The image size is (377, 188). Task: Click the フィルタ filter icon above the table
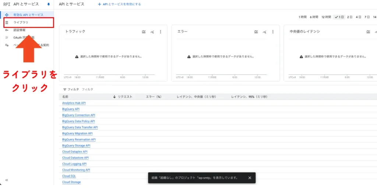[65, 89]
